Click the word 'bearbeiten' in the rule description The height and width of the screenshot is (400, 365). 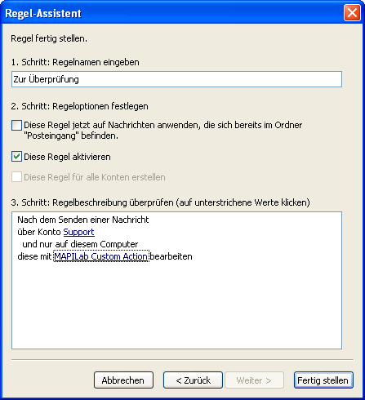[x=171, y=256]
